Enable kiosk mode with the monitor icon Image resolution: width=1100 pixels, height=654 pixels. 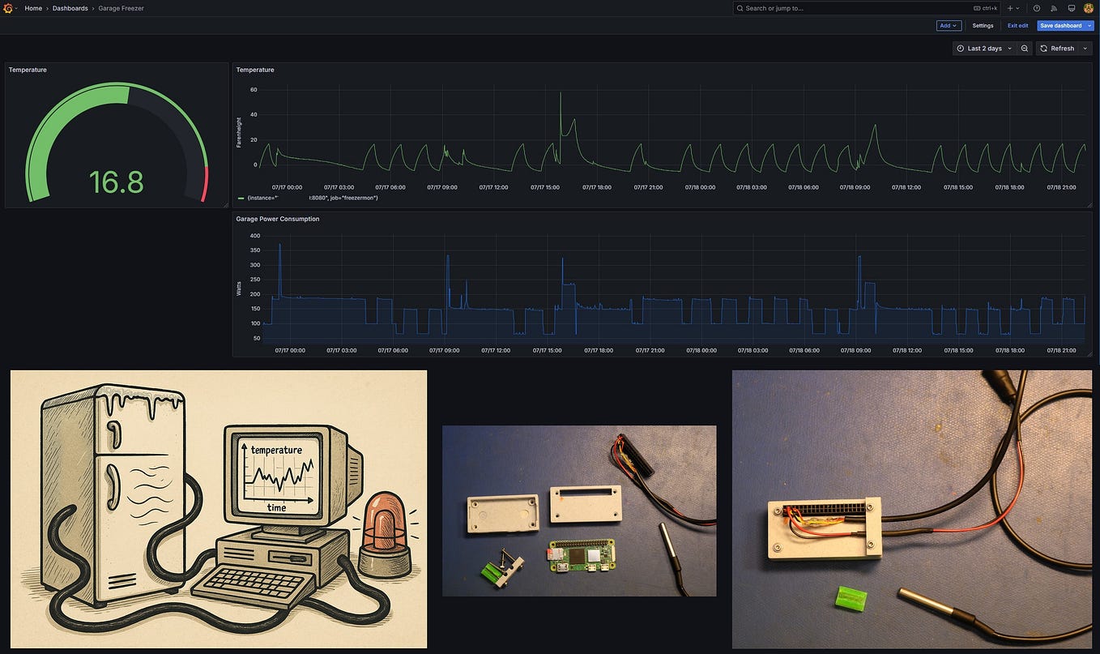point(1071,8)
